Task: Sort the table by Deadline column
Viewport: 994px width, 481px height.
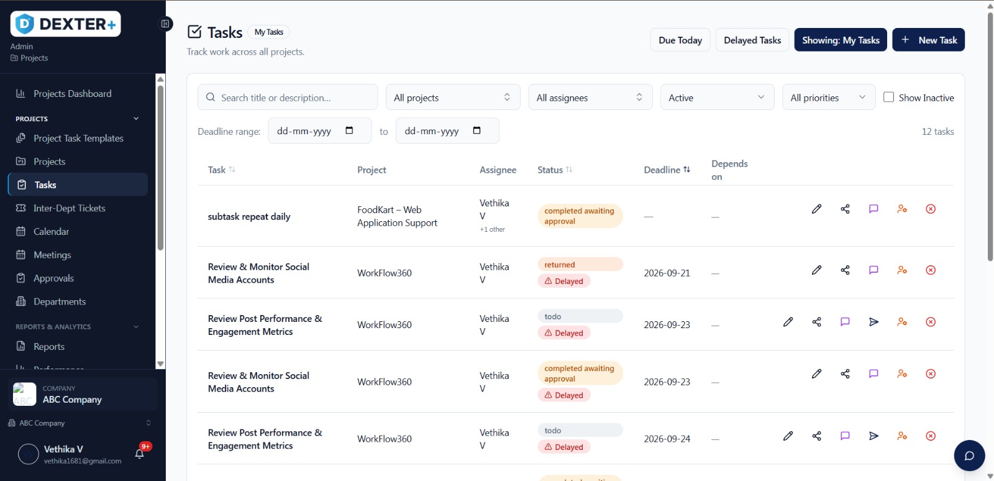Action: tap(667, 170)
